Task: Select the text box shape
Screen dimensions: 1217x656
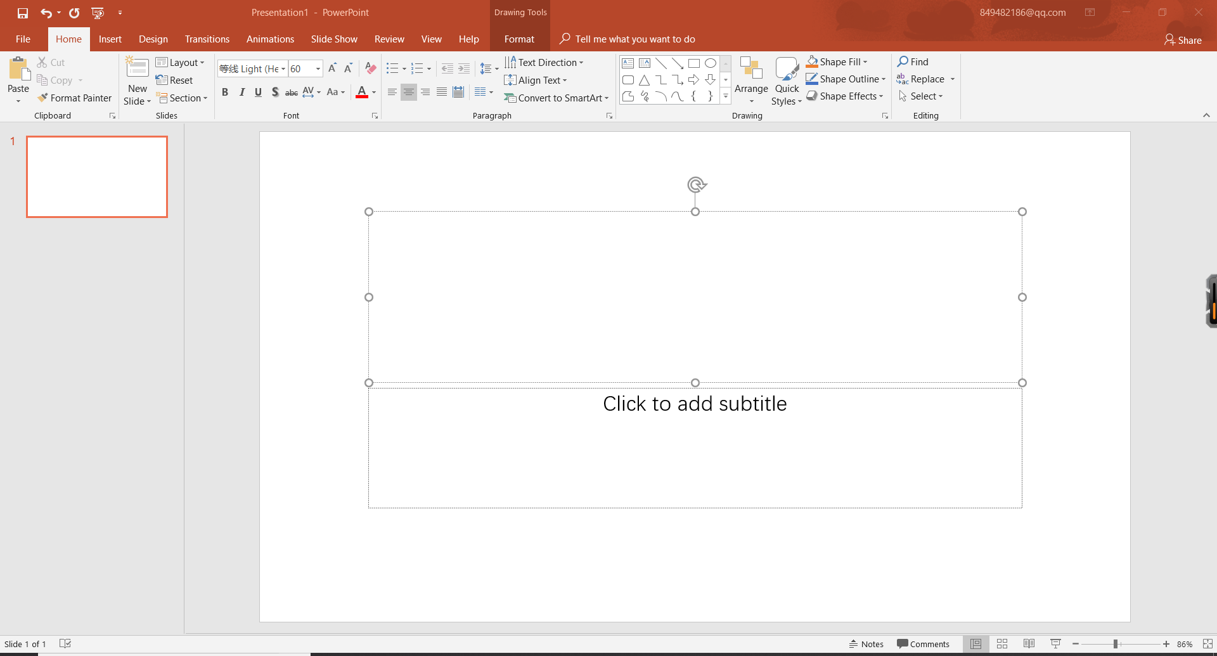Action: tap(628, 63)
